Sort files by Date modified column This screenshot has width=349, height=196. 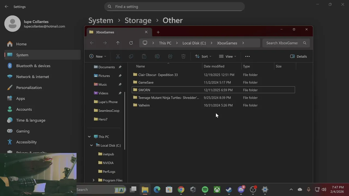point(214,66)
